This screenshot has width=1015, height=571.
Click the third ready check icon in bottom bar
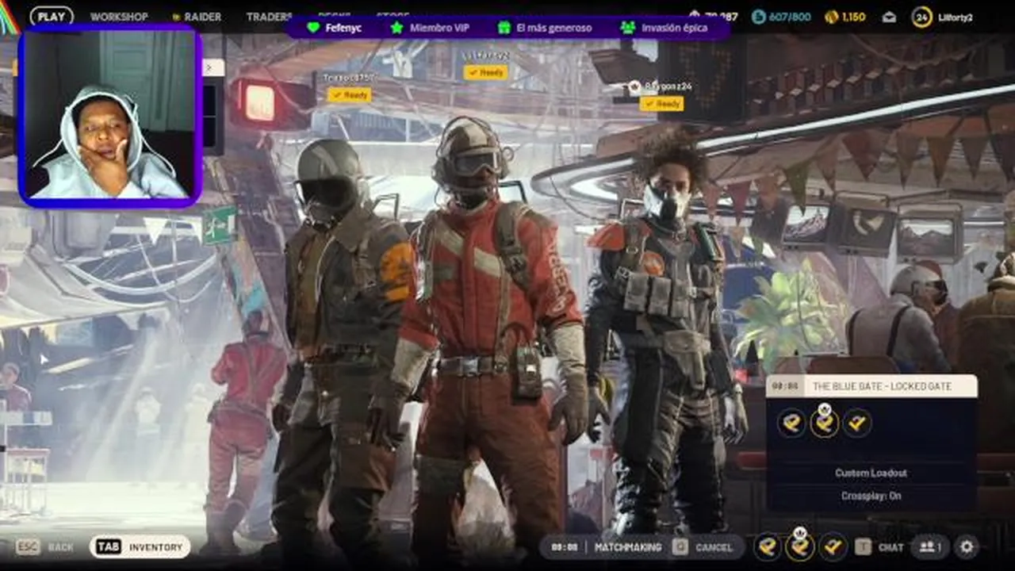(832, 546)
